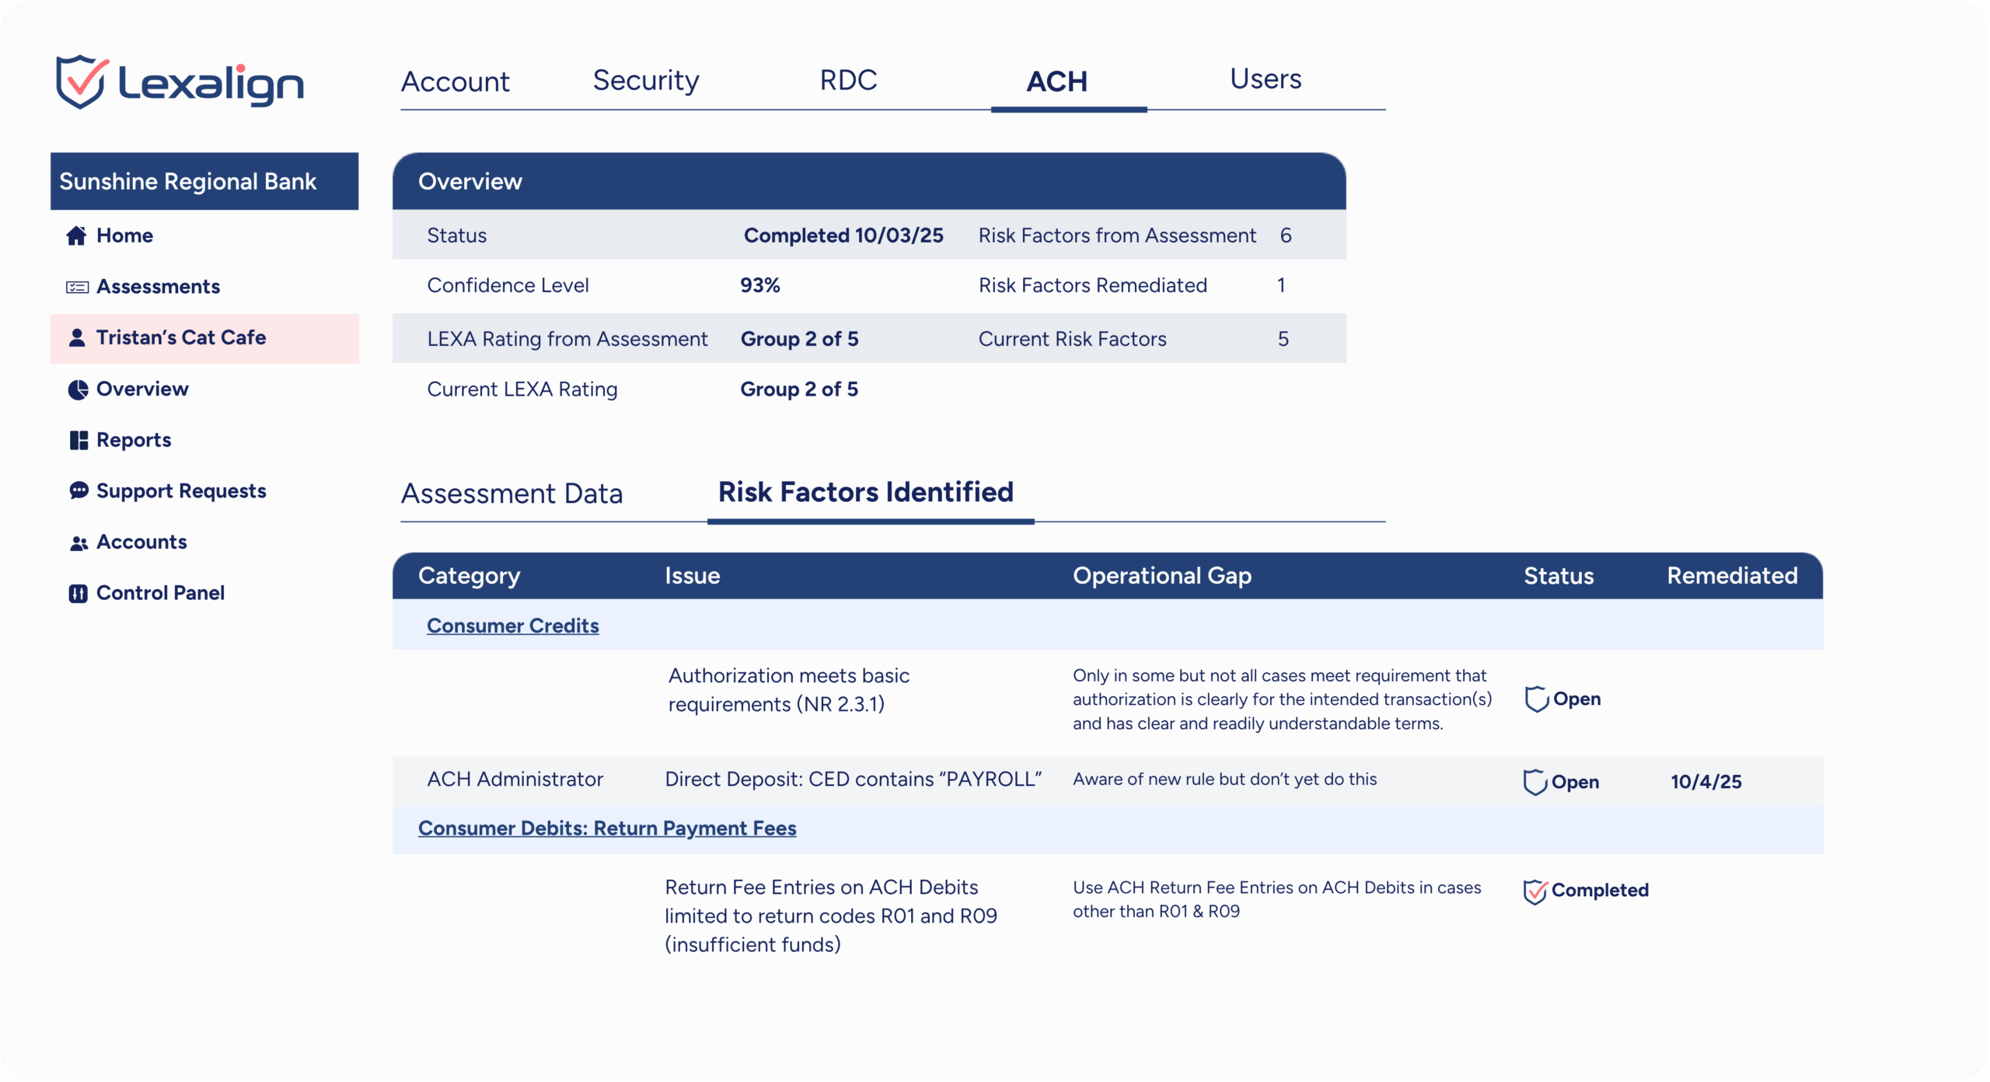Click the Tristan's Cat Cafe person icon

click(77, 338)
